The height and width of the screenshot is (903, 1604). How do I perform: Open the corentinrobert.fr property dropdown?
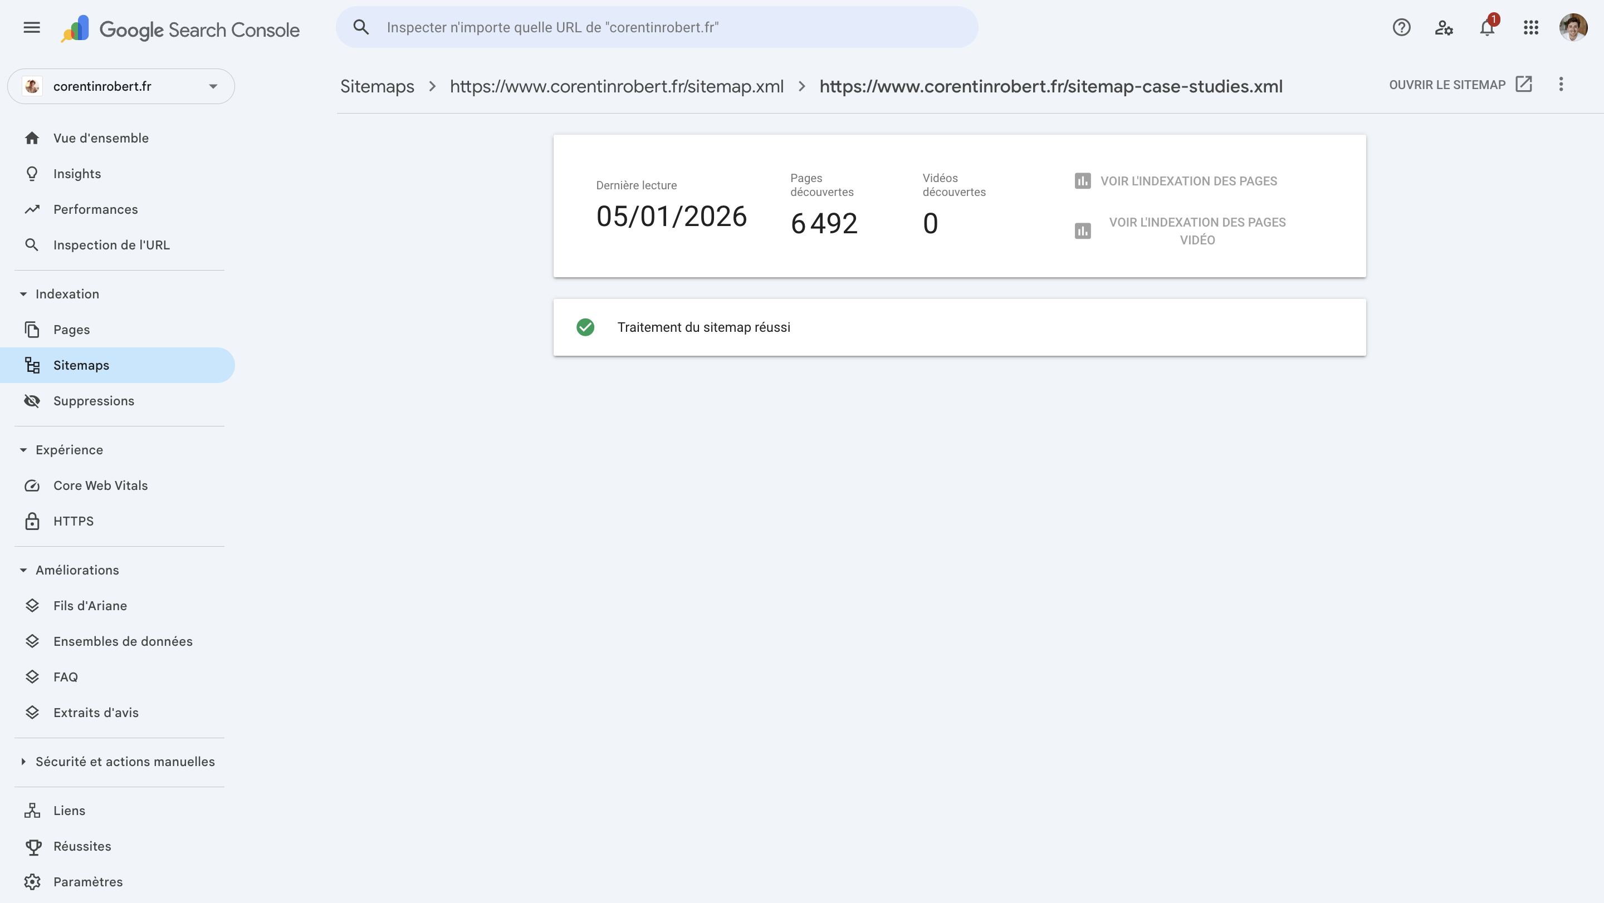(x=121, y=86)
